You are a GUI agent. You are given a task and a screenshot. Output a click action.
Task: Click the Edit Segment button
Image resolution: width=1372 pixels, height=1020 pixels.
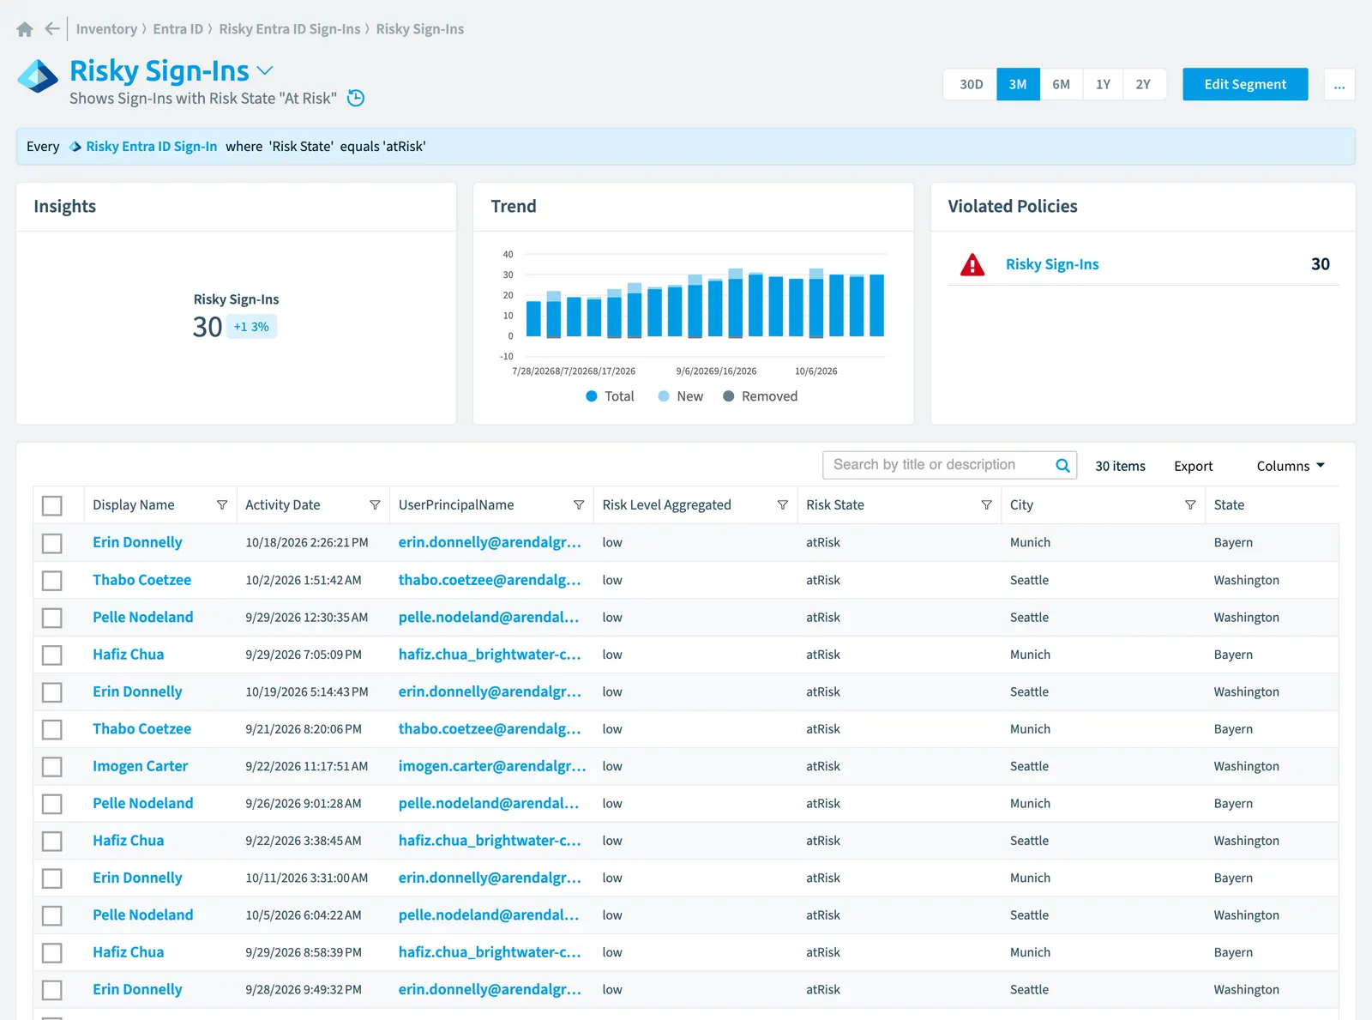click(1245, 84)
